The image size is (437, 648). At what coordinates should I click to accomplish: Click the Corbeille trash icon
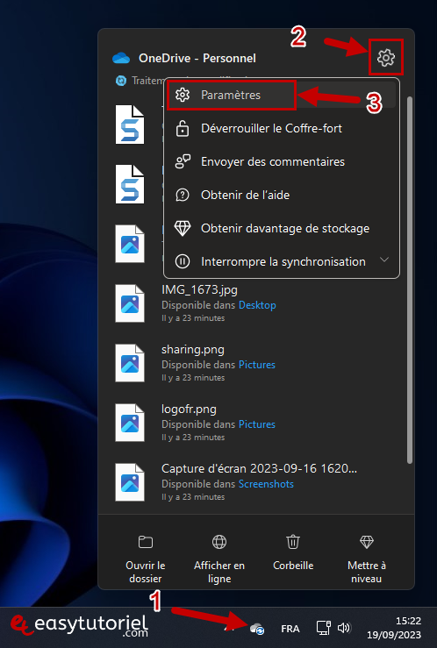[293, 541]
